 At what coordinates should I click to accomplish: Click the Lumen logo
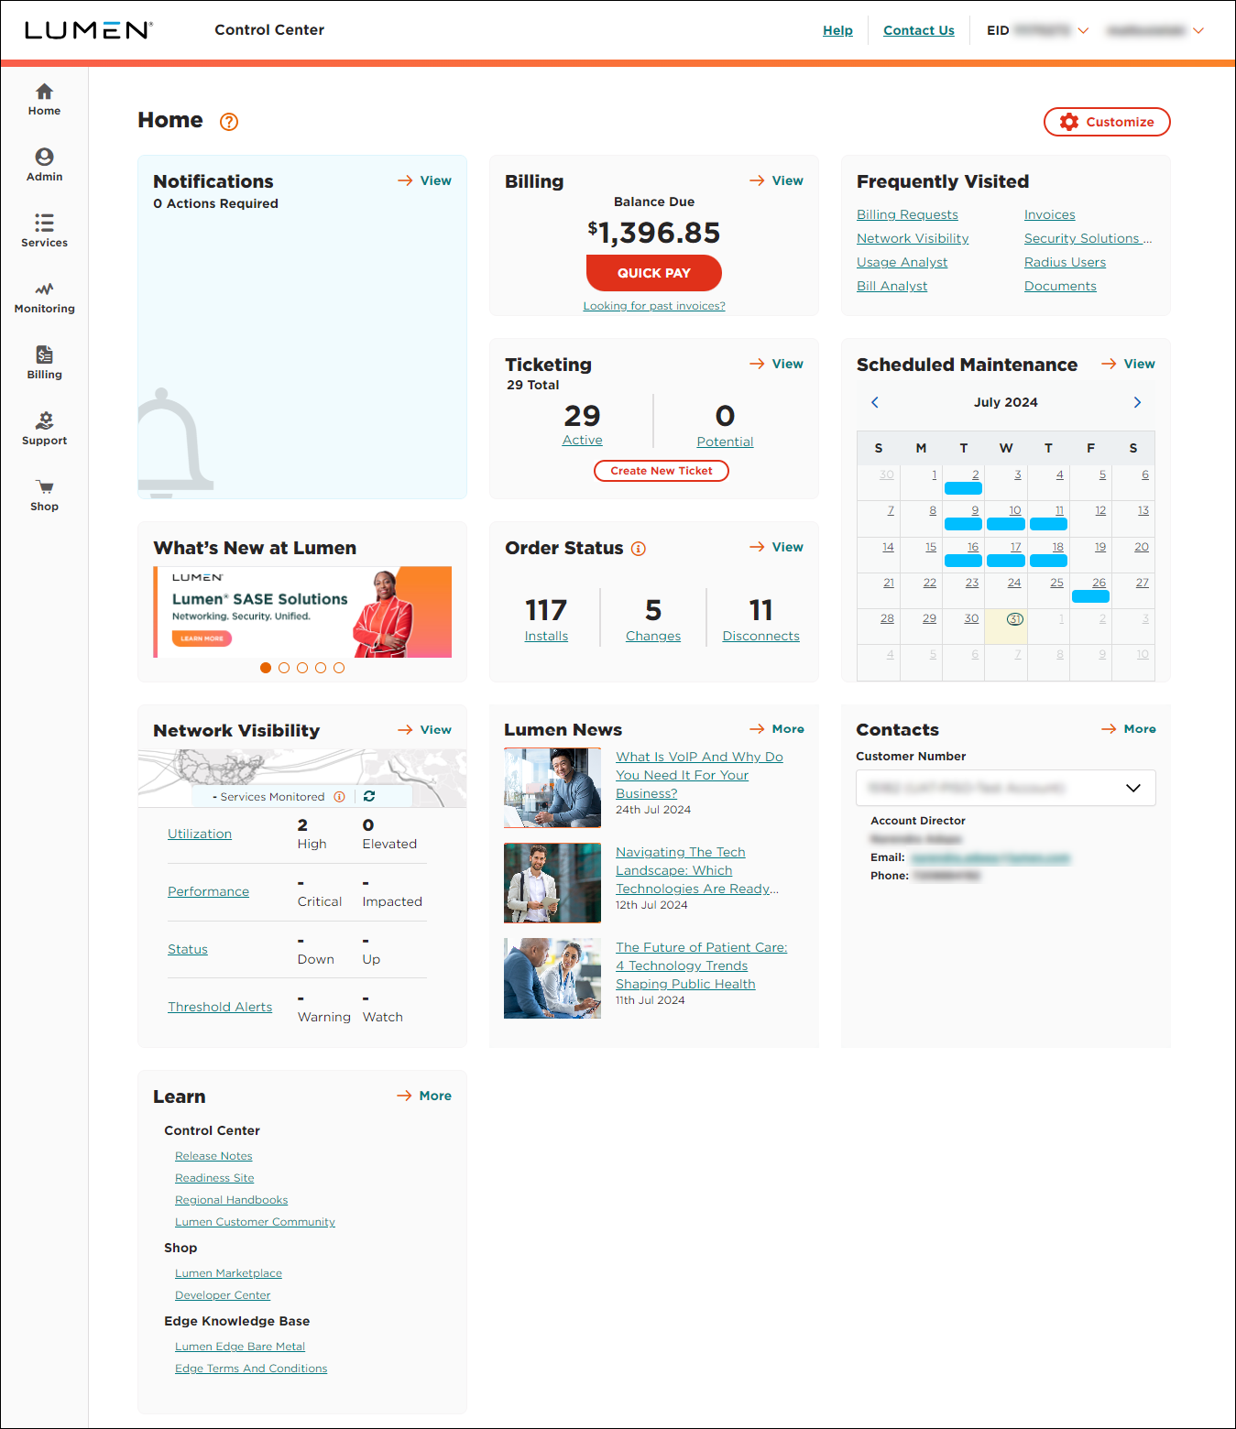coord(88,30)
